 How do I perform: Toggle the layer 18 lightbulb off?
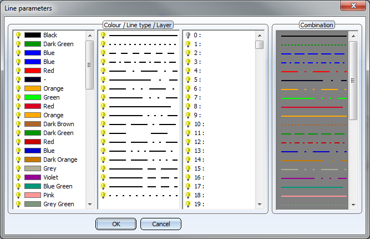(188, 195)
